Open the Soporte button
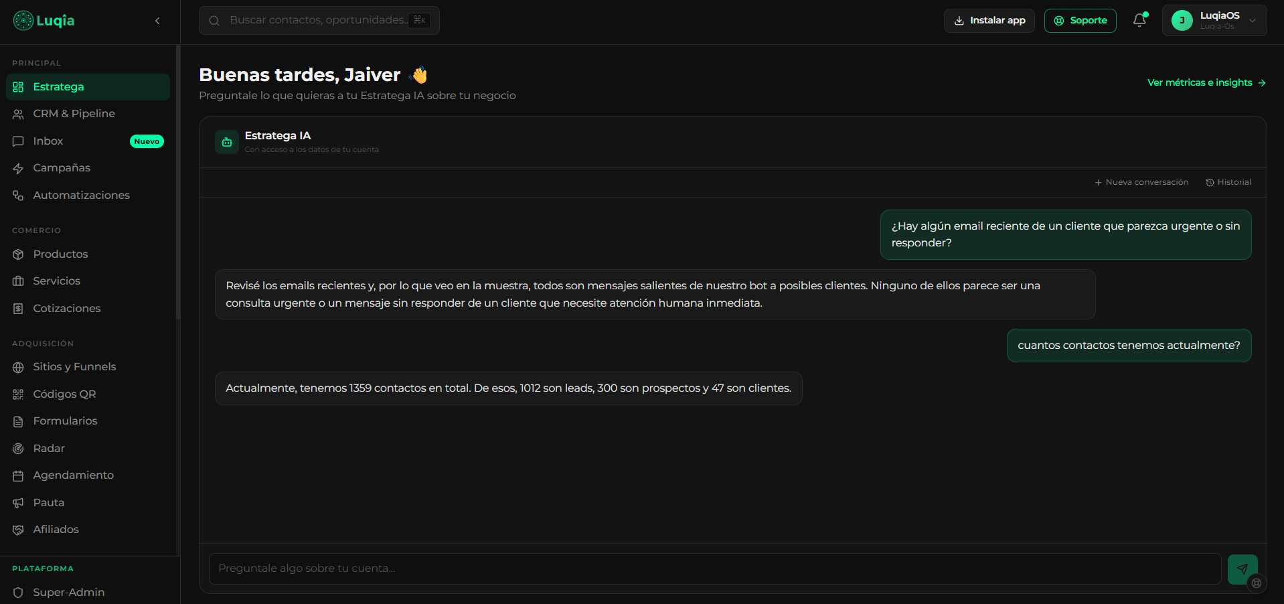 (x=1080, y=21)
